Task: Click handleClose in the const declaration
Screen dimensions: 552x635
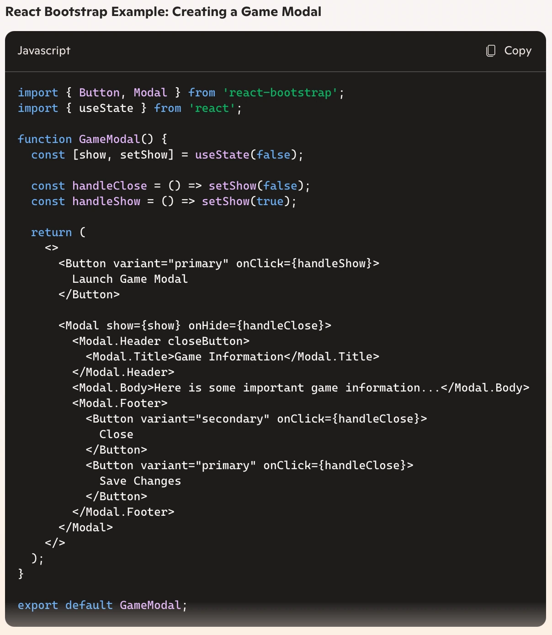Action: click(x=110, y=186)
